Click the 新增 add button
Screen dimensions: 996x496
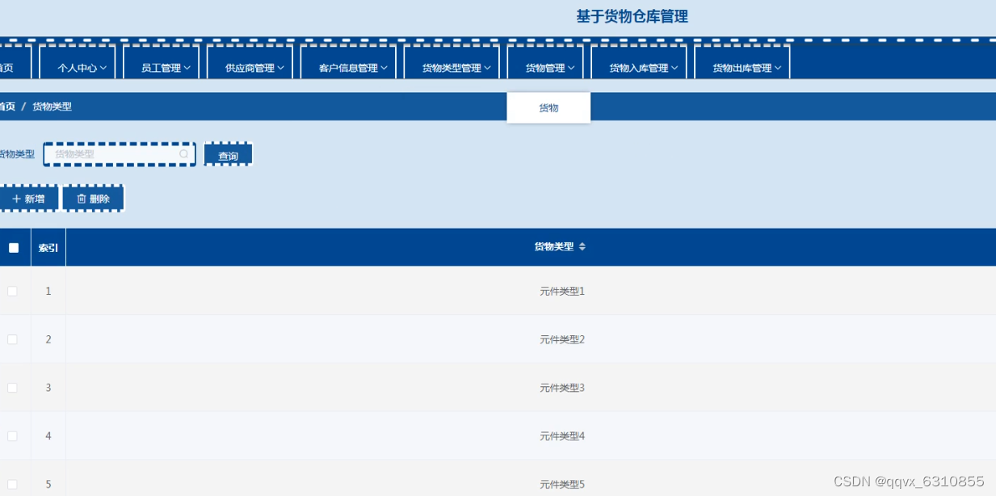coord(28,198)
